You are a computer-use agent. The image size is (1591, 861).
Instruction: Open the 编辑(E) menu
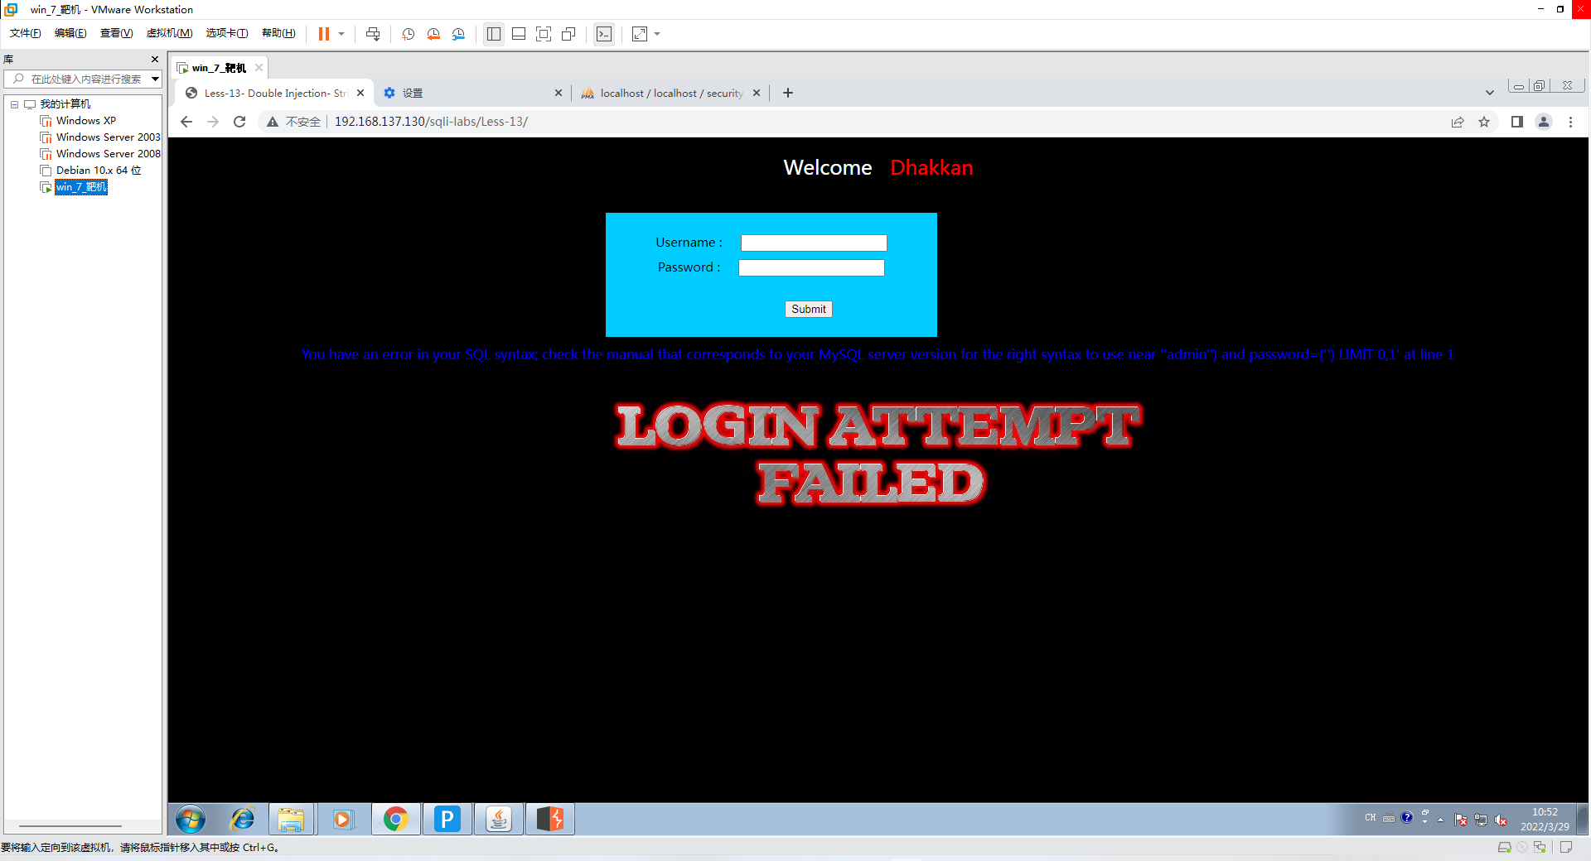(x=70, y=33)
